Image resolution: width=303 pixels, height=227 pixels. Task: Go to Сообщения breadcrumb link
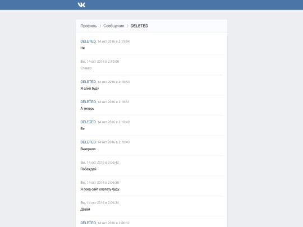pyautogui.click(x=113, y=26)
